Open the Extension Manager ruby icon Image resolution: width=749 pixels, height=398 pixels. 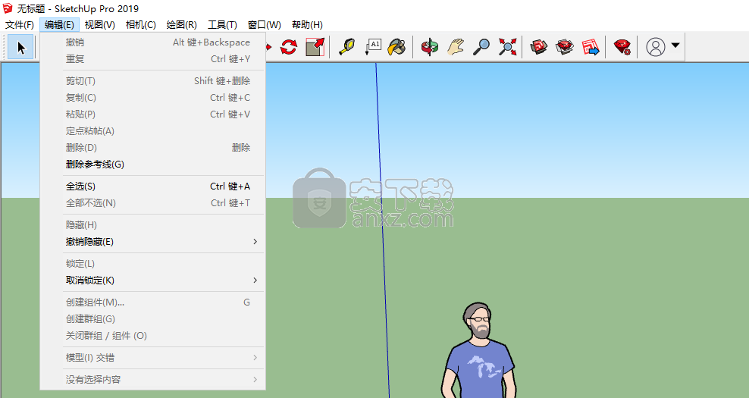click(x=622, y=47)
